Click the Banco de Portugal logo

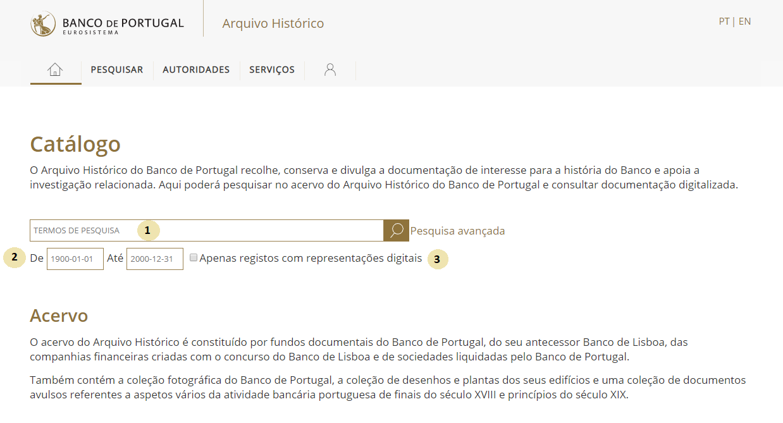[107, 23]
